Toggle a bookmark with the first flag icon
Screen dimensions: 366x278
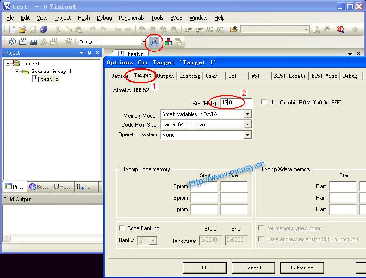(142, 30)
